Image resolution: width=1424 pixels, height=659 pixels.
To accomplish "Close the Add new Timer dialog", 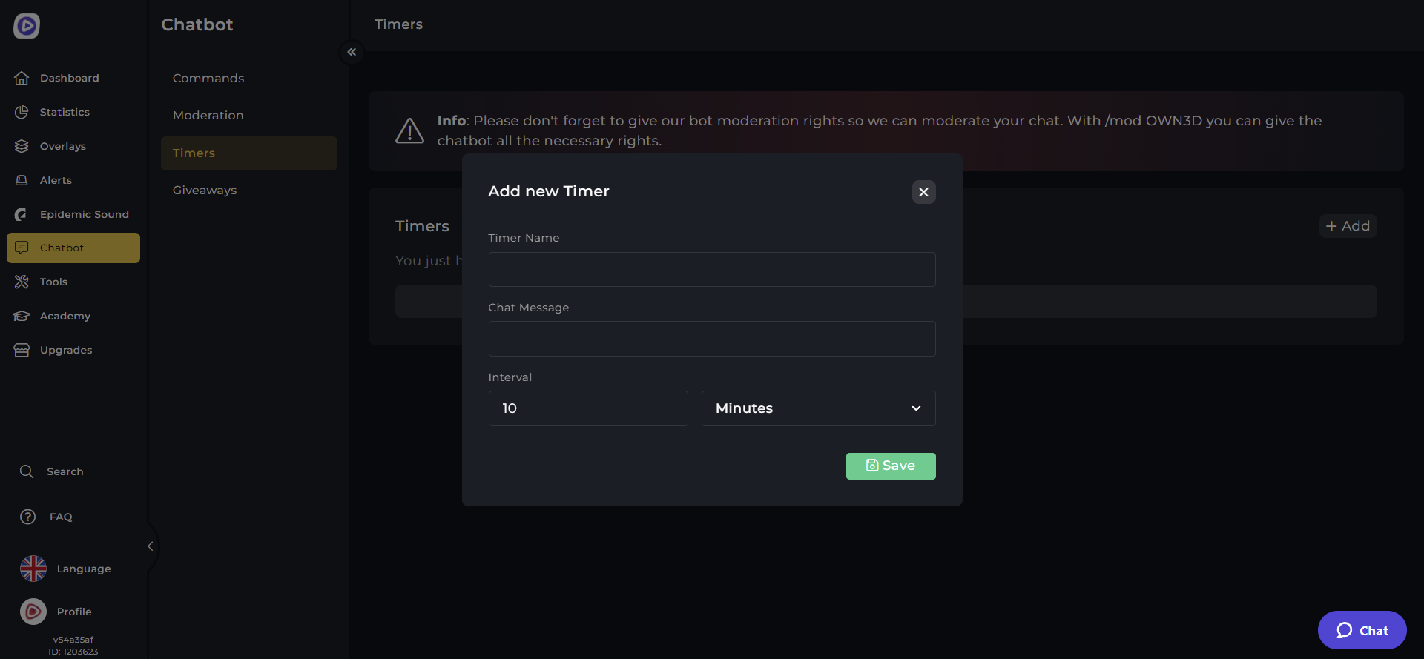I will pos(923,192).
